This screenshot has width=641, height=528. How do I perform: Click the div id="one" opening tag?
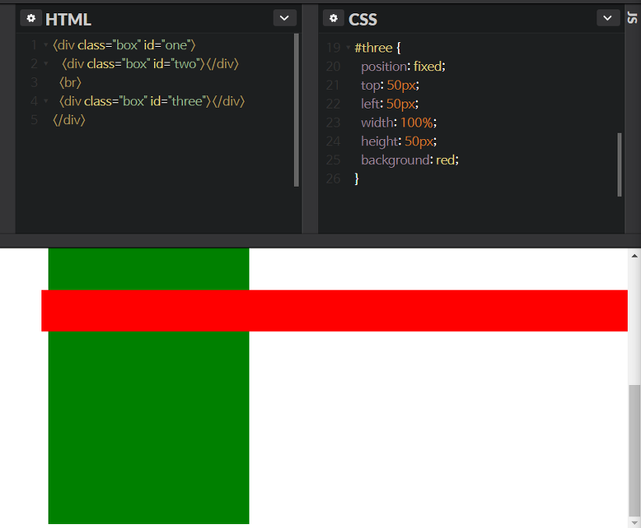tap(124, 45)
